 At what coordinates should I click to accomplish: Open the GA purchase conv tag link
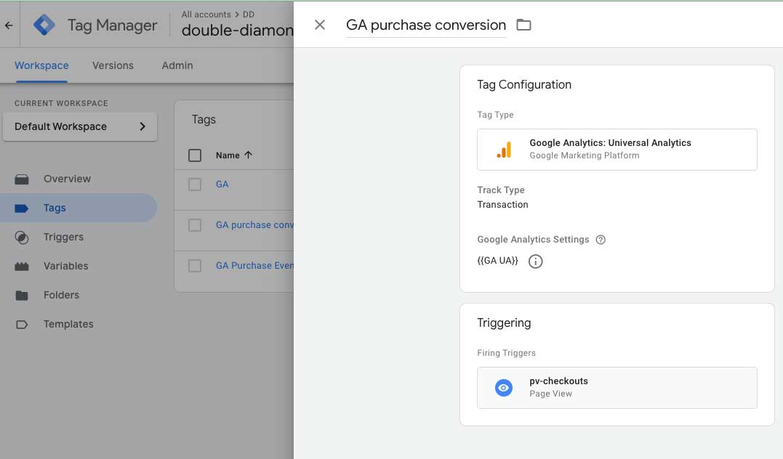pos(254,225)
